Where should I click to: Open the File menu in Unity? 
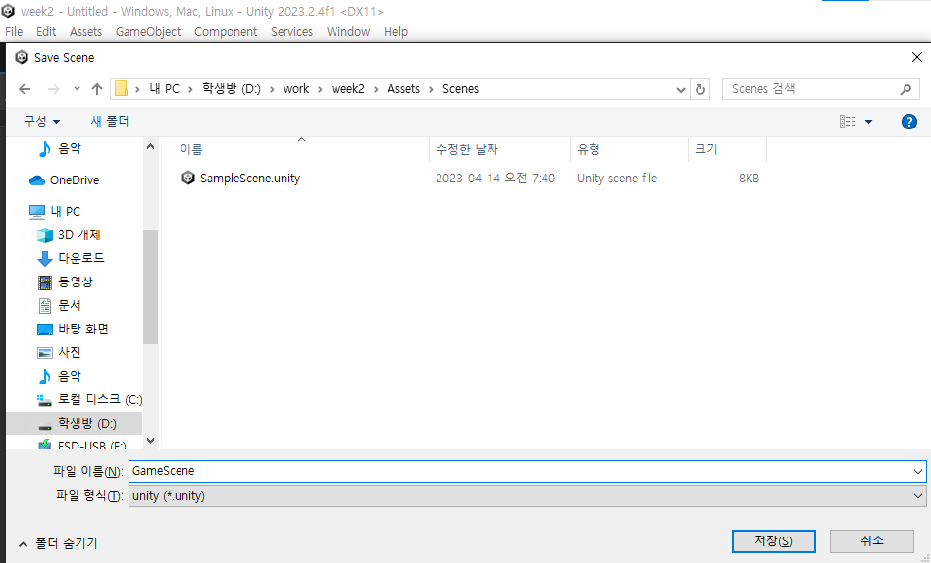coord(14,32)
